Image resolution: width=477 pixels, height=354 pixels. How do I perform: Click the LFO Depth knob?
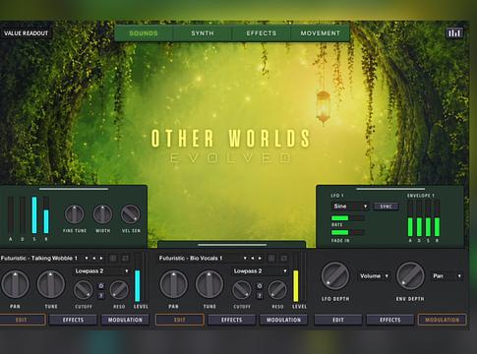[335, 275]
